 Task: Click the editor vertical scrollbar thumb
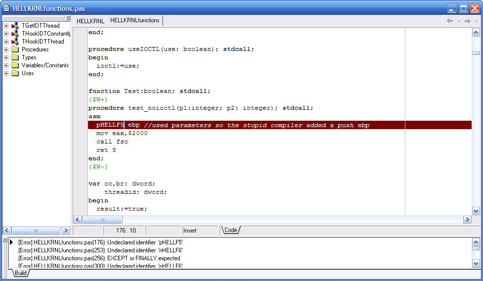click(x=476, y=53)
